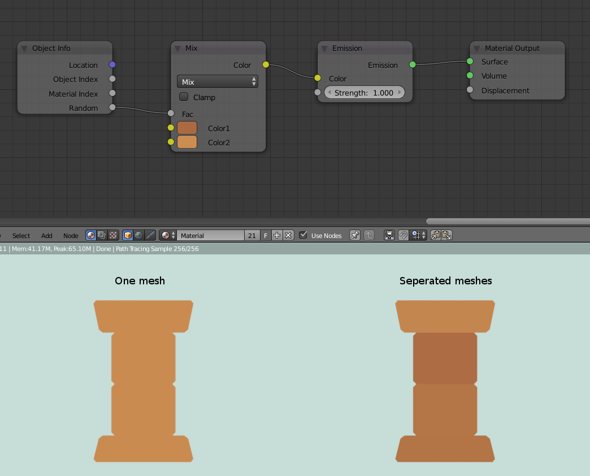Decrease Strength with left arrow

329,93
